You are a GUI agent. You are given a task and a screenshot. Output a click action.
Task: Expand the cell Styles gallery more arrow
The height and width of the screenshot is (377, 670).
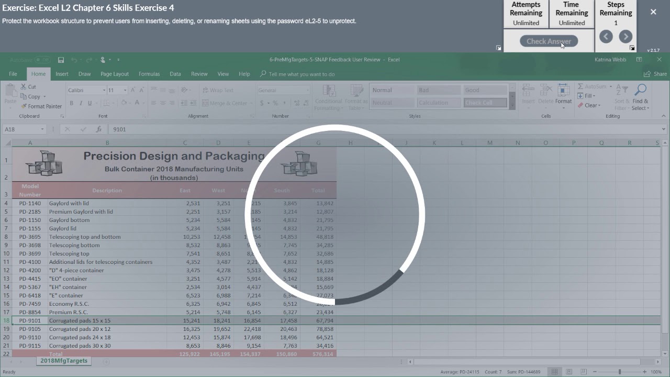pyautogui.click(x=512, y=106)
